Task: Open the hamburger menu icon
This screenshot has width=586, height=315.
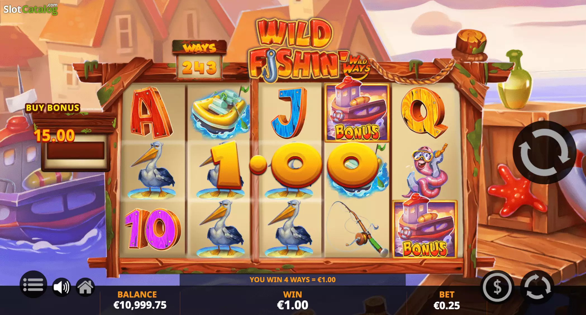Action: (33, 285)
